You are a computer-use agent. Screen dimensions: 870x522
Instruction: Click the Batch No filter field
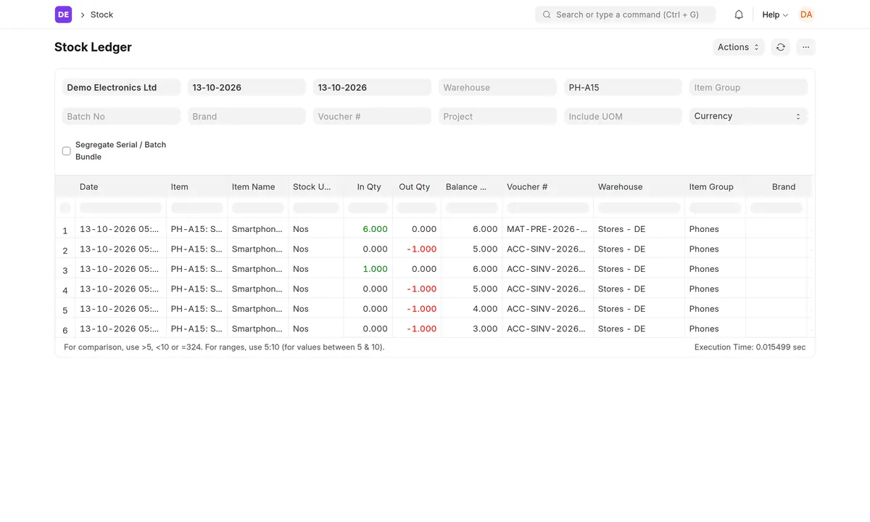pos(121,116)
